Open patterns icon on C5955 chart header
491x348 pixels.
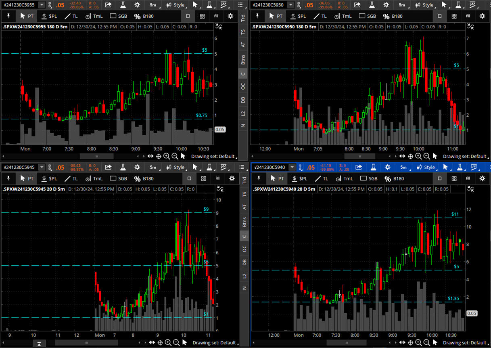click(224, 5)
